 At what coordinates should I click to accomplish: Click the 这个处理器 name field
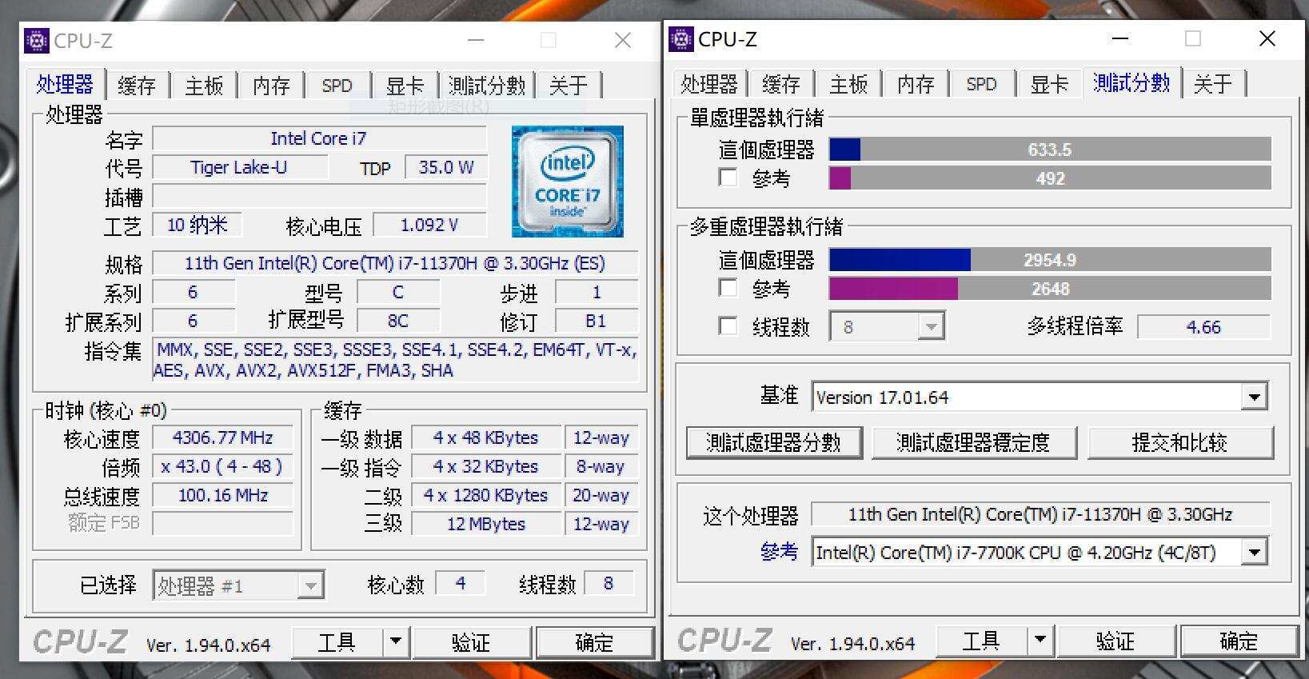pyautogui.click(x=1040, y=514)
